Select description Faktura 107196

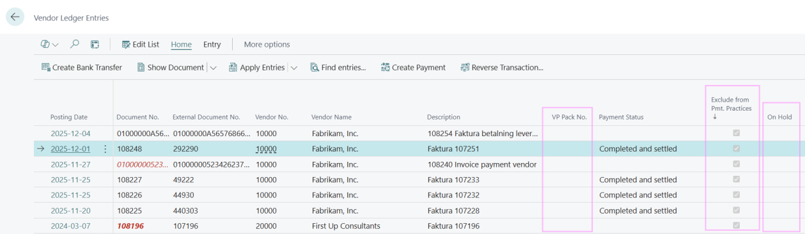click(x=453, y=226)
